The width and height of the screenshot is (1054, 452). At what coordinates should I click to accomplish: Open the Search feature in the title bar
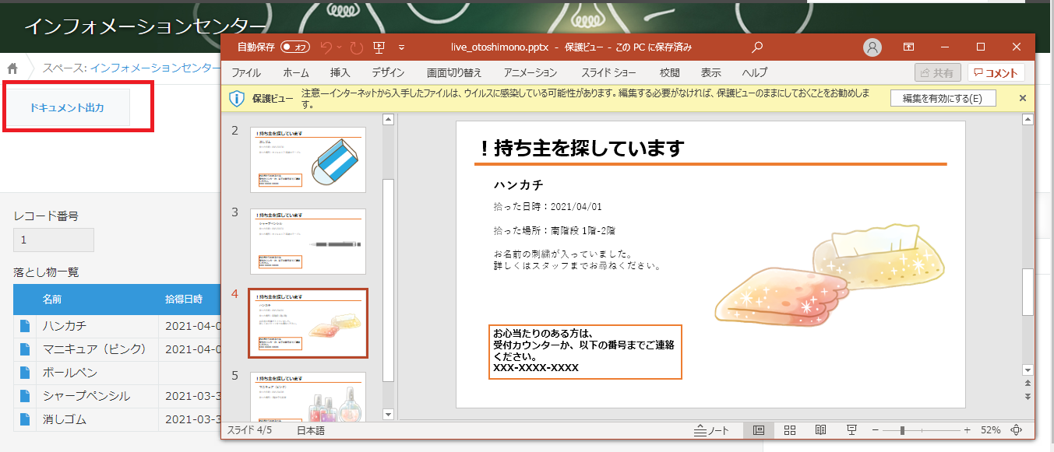tap(756, 47)
